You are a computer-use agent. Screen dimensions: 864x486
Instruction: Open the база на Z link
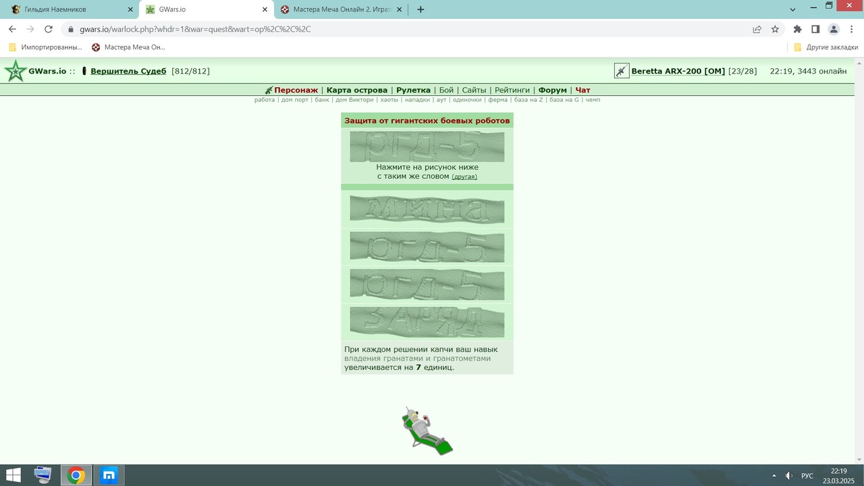[529, 100]
